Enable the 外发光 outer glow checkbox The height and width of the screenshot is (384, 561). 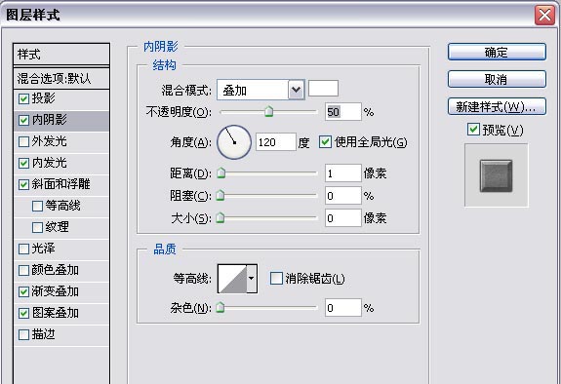[23, 141]
